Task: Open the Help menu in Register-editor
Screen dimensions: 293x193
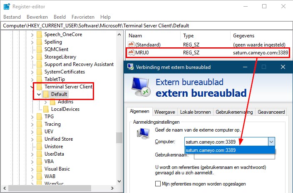Action: 105,17
